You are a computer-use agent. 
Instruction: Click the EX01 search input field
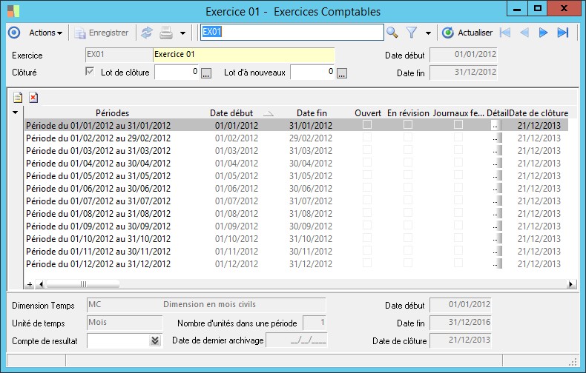click(x=292, y=32)
